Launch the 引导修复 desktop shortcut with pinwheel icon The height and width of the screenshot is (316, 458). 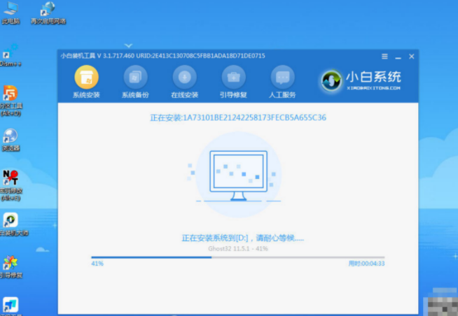(x=11, y=267)
